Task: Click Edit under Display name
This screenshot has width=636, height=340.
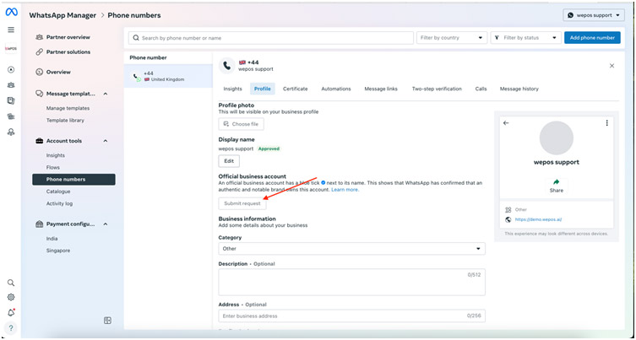Action: coord(229,161)
